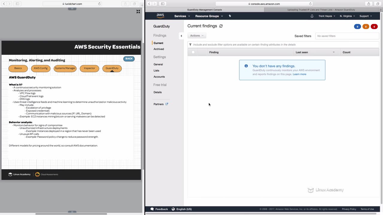Screen dimensions: 383x215
Task: Open the N. Virginia region selector
Action: (x=347, y=16)
